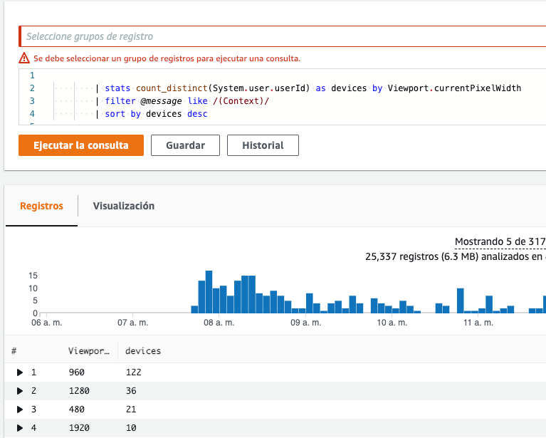This screenshot has width=546, height=438.
Task: Expand result row 3 disclosure triangle
Action: [x=20, y=410]
